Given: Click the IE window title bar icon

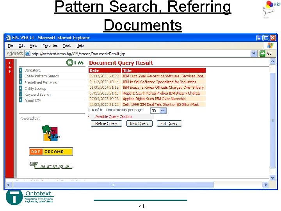Looking at the screenshot, I should click(8, 38).
